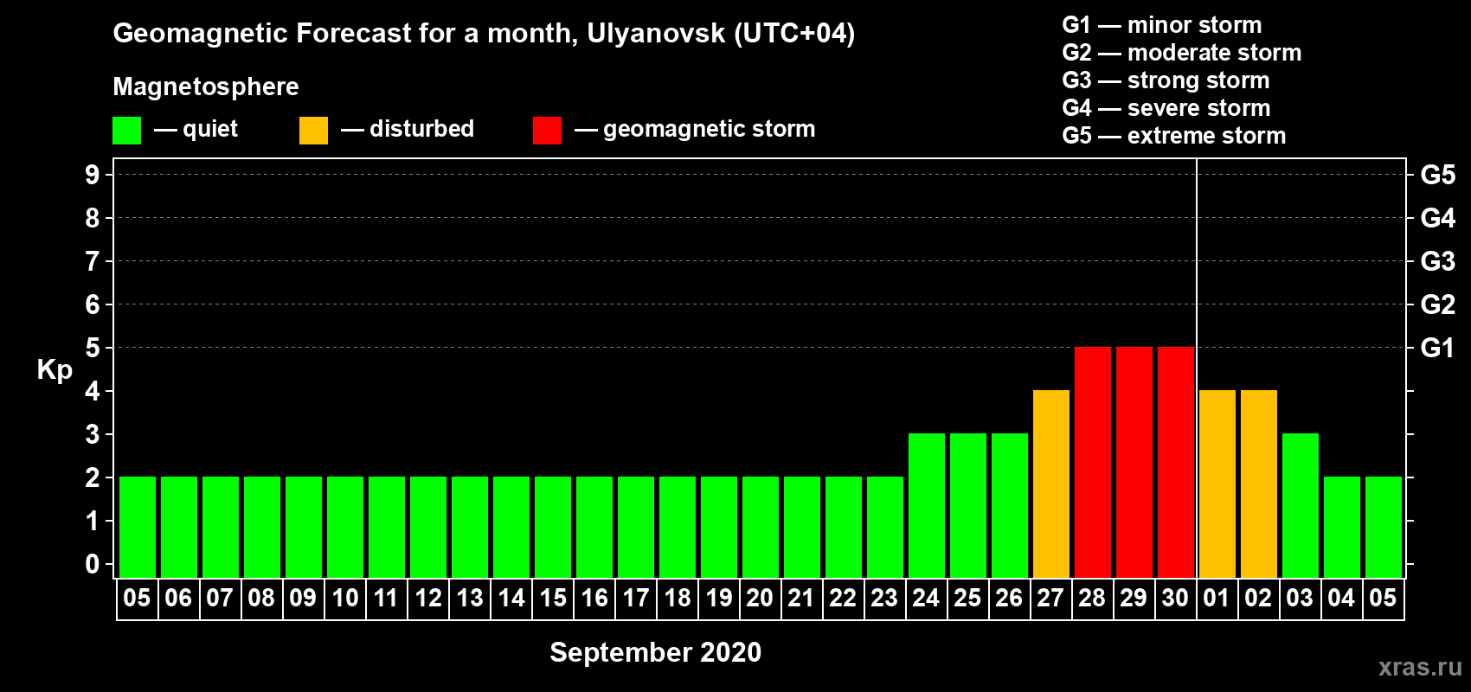
Task: Select the red bar for September 28
Action: coord(1093,462)
